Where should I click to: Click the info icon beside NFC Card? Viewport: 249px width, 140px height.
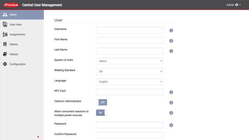[171, 92]
